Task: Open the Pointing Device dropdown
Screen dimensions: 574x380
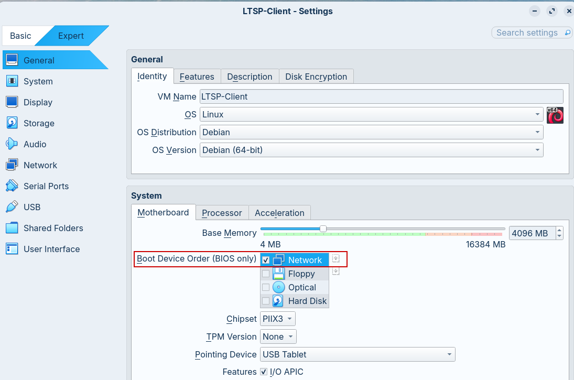Action: pyautogui.click(x=358, y=354)
